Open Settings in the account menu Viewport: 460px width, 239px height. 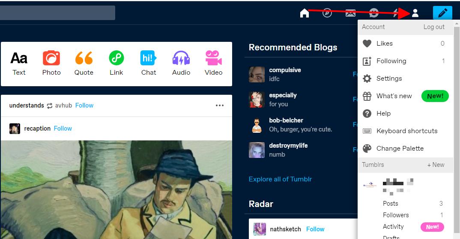(x=406, y=79)
